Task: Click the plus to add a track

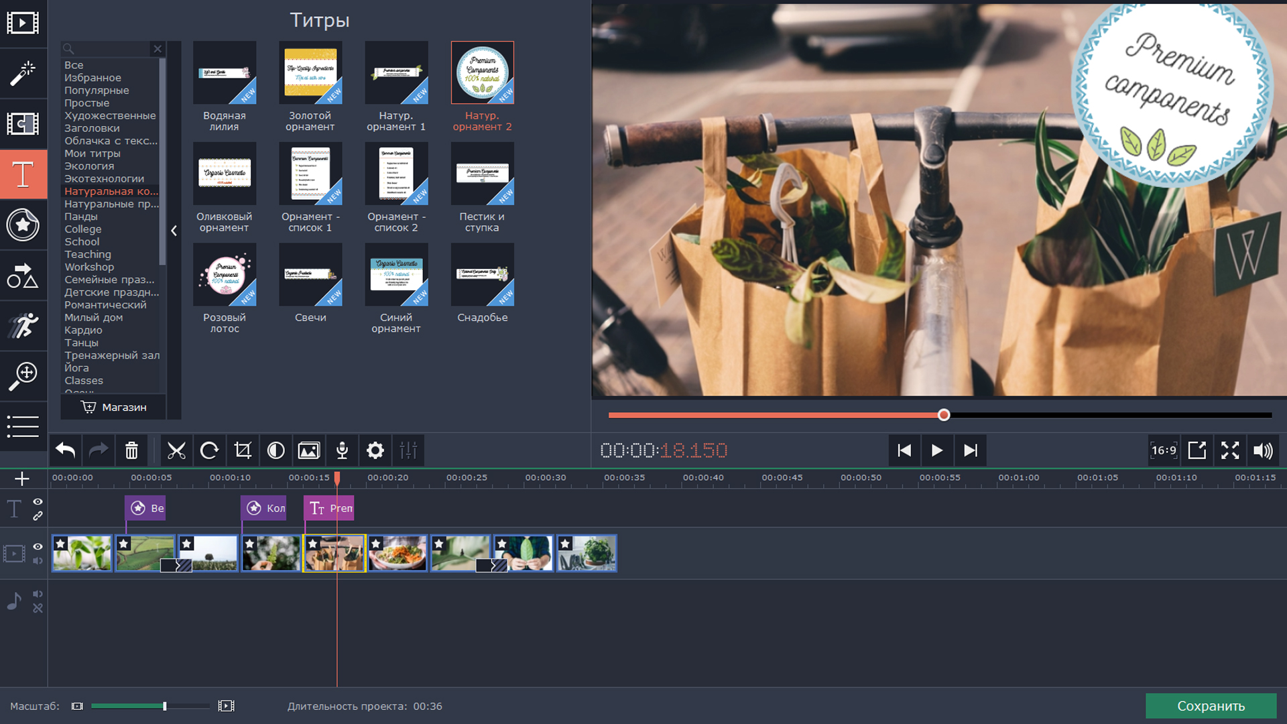Action: pyautogui.click(x=22, y=479)
